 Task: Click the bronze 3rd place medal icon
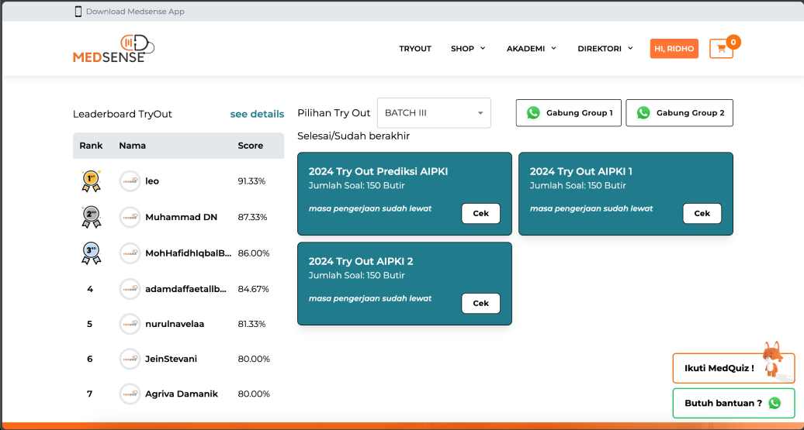(x=91, y=253)
